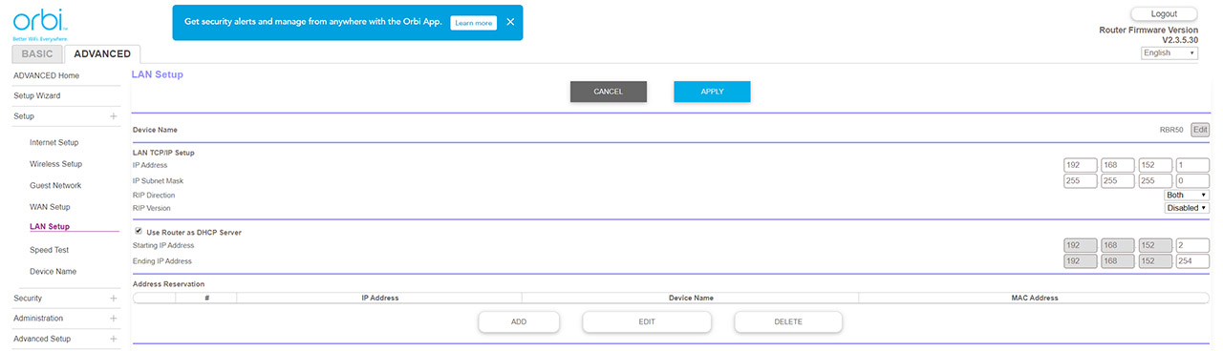Edit the device name RBR50

pyautogui.click(x=1200, y=130)
